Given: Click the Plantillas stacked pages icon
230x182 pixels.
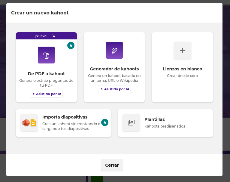Looking at the screenshot, I should point(131,123).
